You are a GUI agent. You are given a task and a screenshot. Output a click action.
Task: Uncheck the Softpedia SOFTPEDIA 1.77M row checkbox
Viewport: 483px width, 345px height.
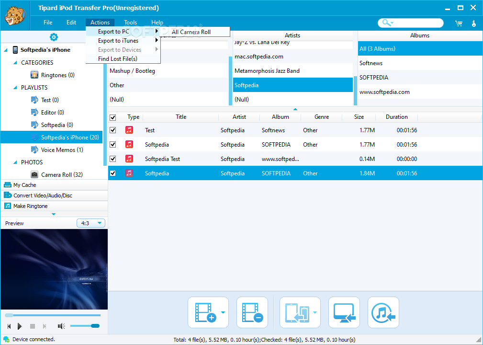113,144
